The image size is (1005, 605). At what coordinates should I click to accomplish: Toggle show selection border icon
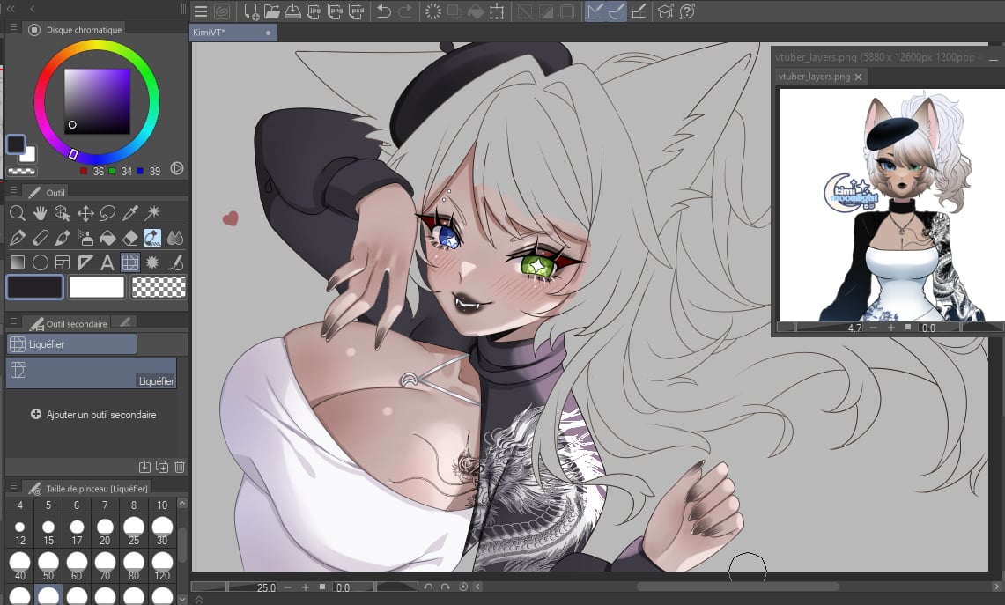tap(567, 11)
